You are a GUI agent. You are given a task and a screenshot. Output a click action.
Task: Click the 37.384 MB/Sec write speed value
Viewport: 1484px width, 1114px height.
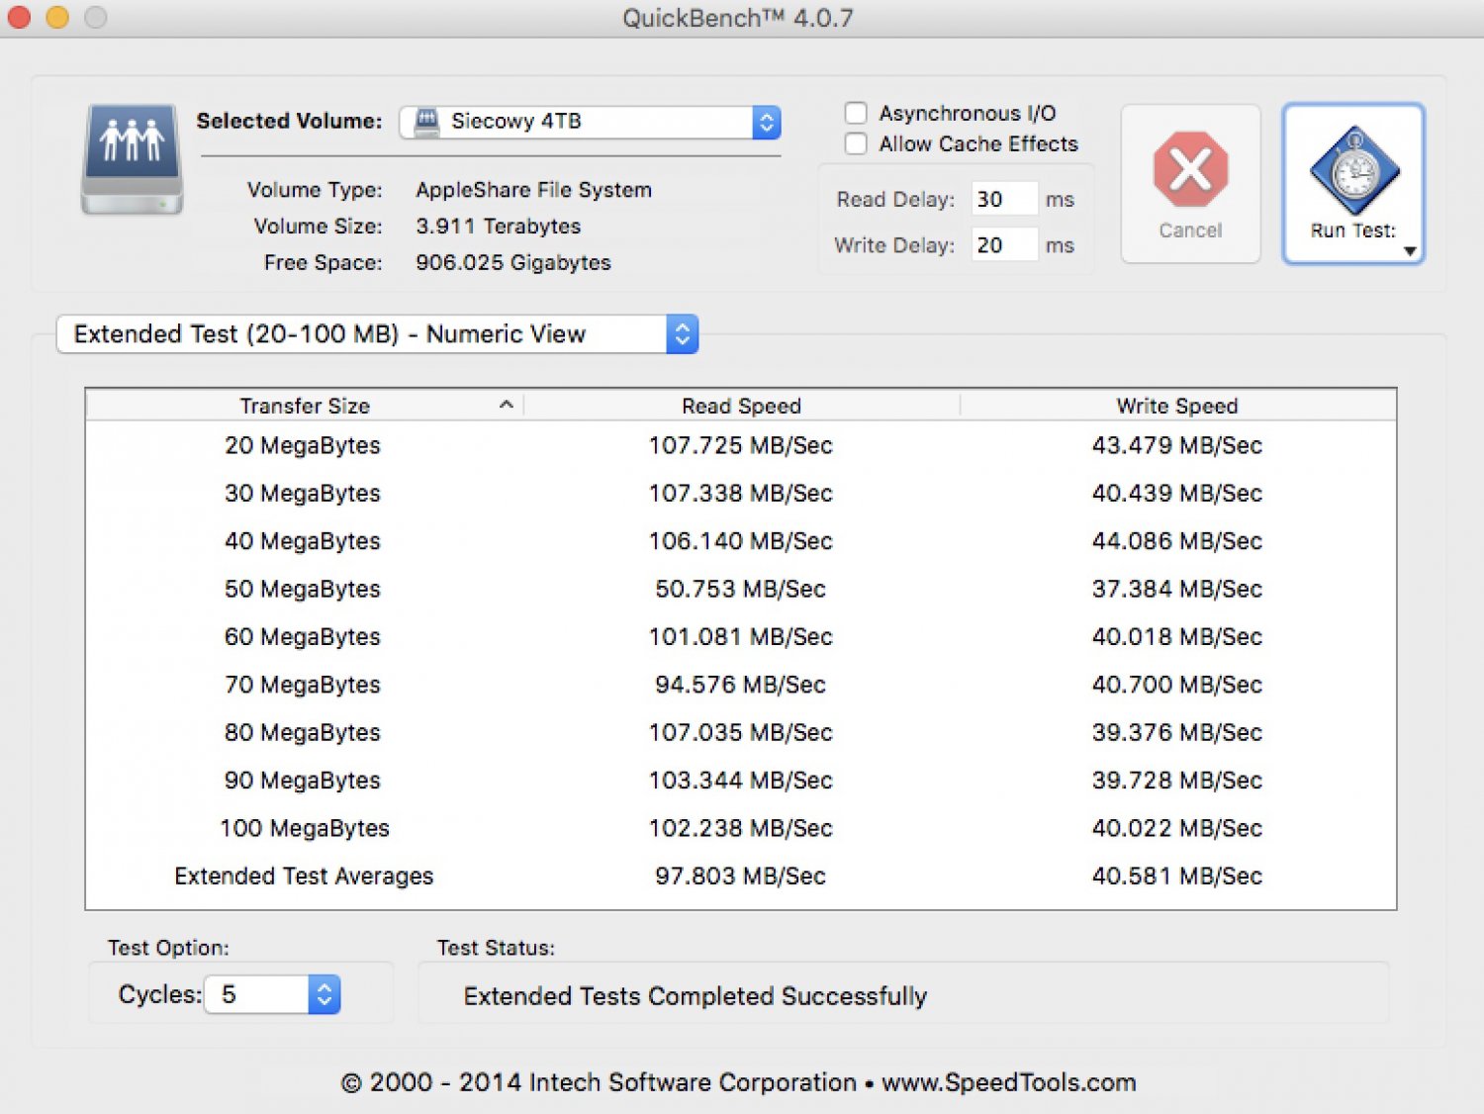tap(1177, 589)
